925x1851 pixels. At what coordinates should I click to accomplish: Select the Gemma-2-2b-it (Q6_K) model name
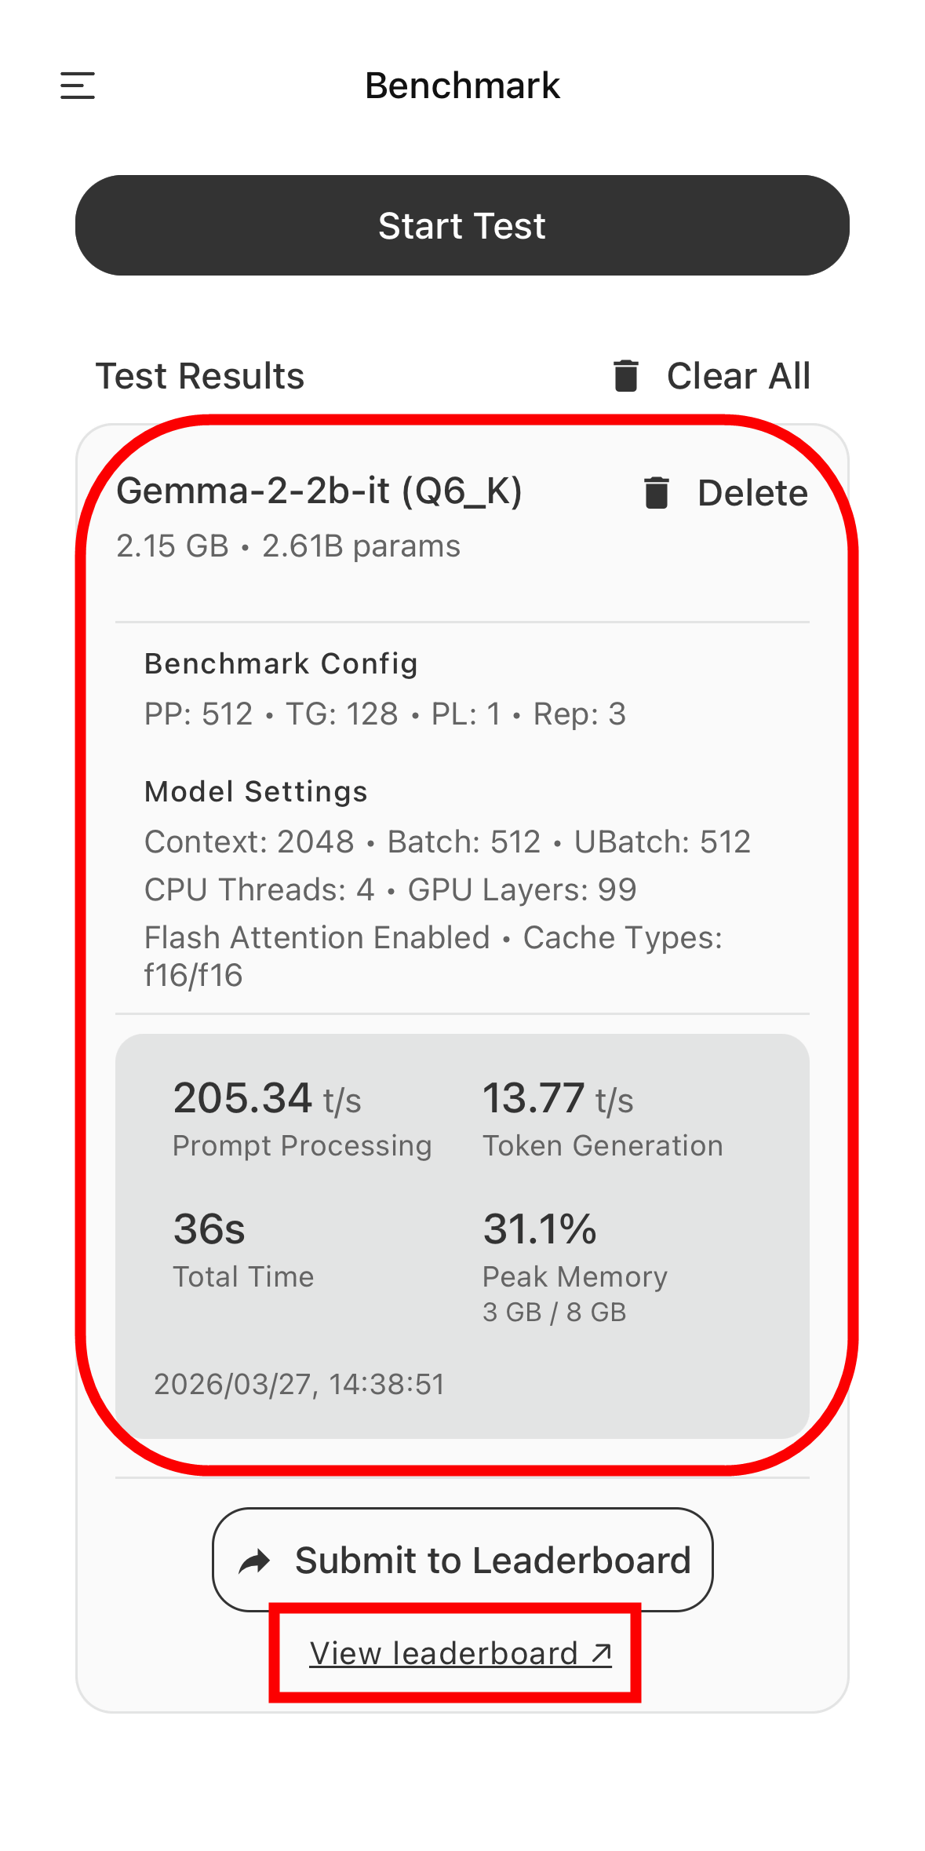(319, 491)
